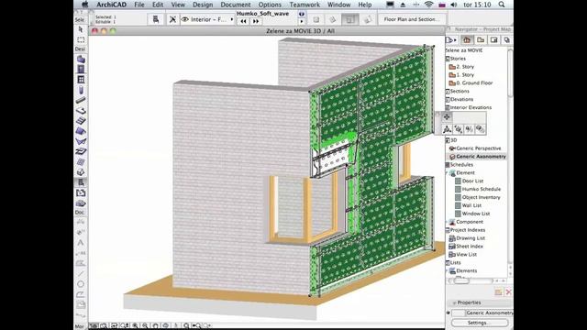Zoom in using bottom magnifier plus icon
The width and height of the screenshot is (587, 330).
click(x=135, y=326)
